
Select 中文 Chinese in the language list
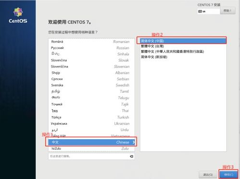point(91,142)
